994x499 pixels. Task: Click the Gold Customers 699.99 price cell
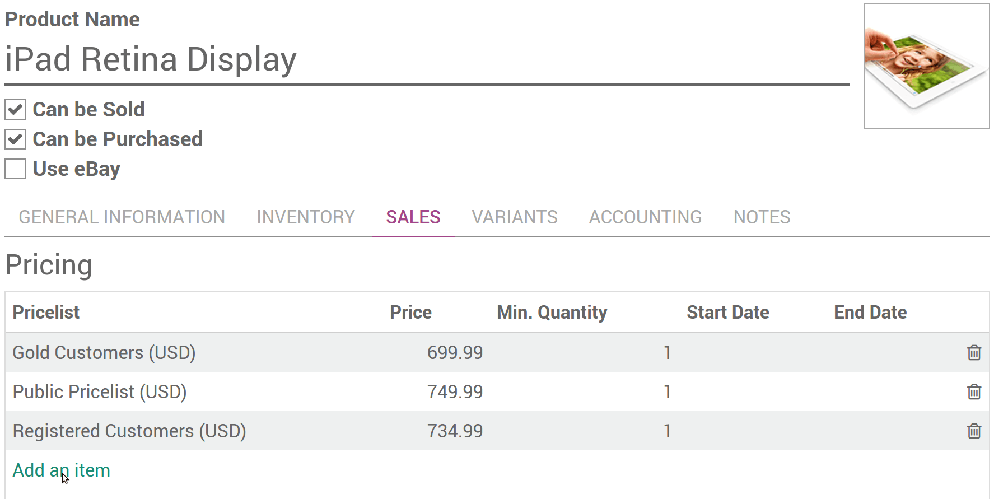click(454, 352)
